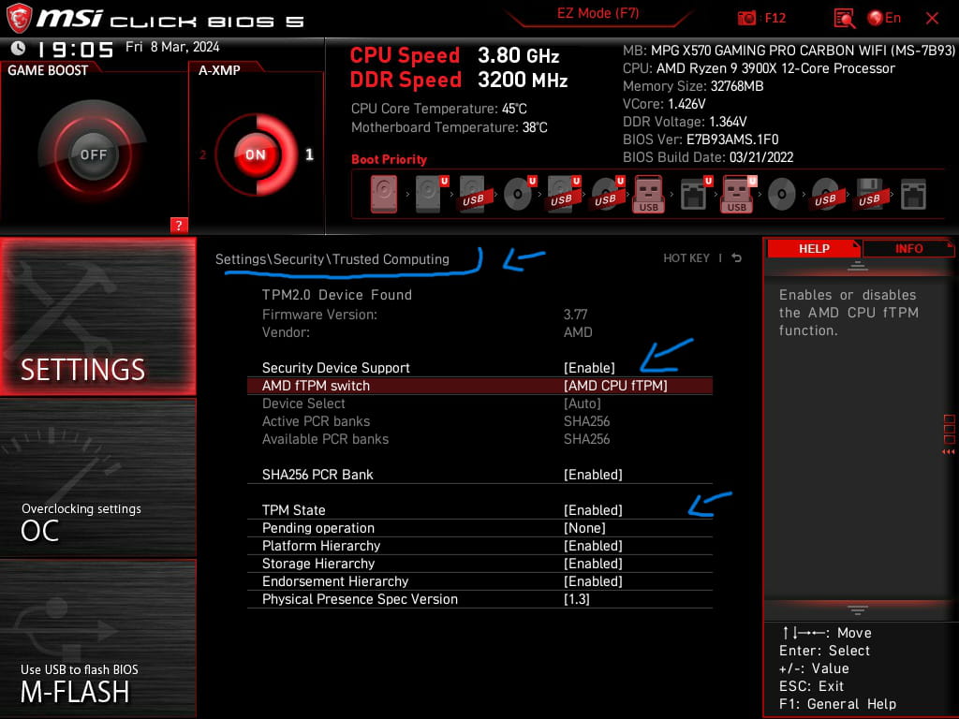Select the non-UEFI network boot device

click(913, 195)
